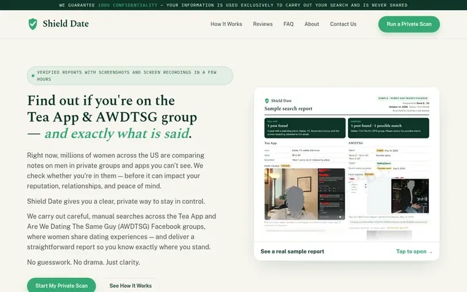Click 'Shield Date gives you a clear' sentence
Image resolution: width=467 pixels, height=292 pixels.
pyautogui.click(x=116, y=201)
